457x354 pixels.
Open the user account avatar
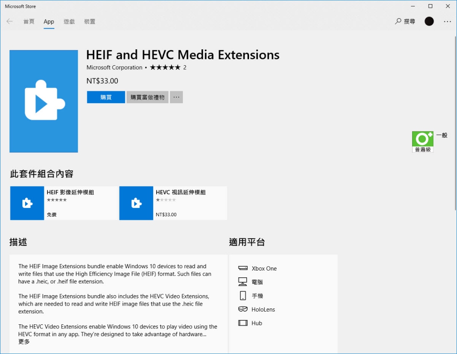[x=429, y=21]
